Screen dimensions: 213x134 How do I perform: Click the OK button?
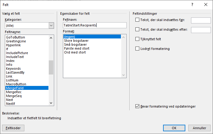point(174,128)
